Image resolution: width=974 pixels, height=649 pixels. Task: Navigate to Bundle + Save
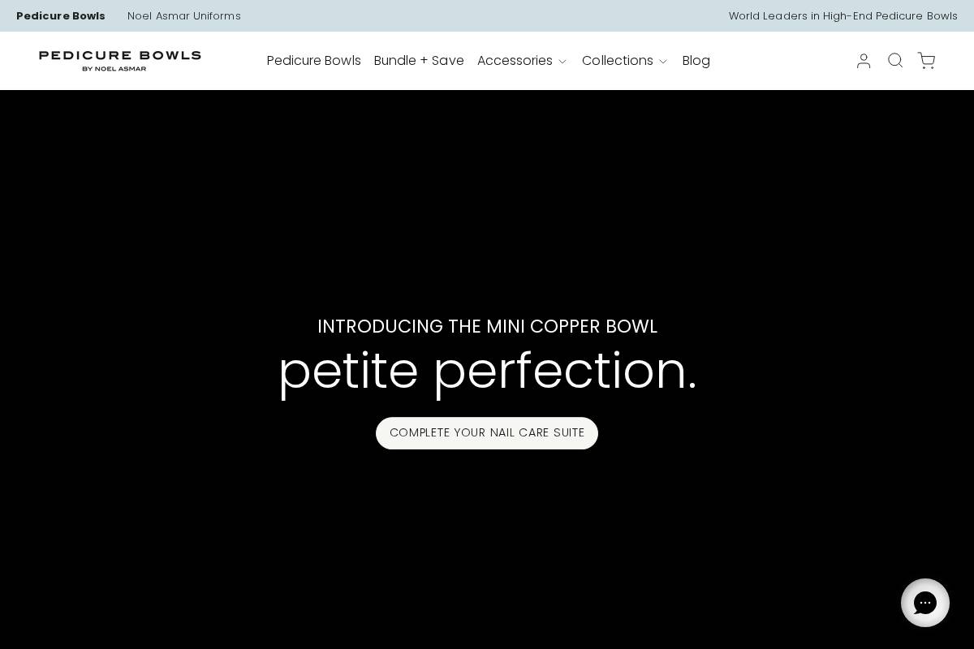[x=419, y=61]
